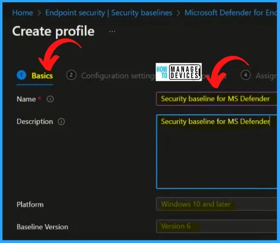This screenshot has height=243, width=280.
Task: Open the more options ellipsis beside Create profile
Action: [112, 32]
